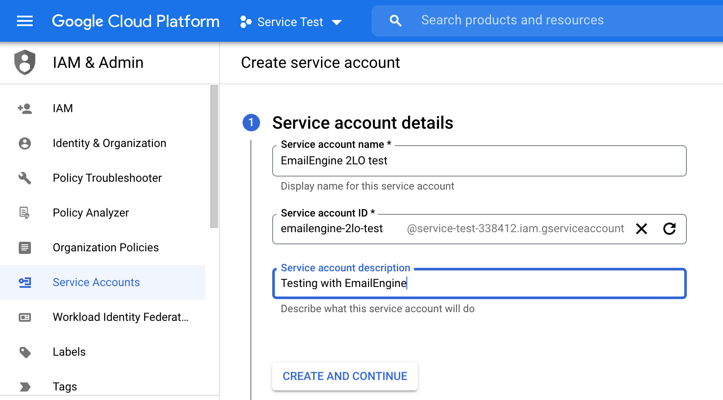The width and height of the screenshot is (723, 400).
Task: Regenerate the service account ID via refresh icon
Action: coord(670,229)
